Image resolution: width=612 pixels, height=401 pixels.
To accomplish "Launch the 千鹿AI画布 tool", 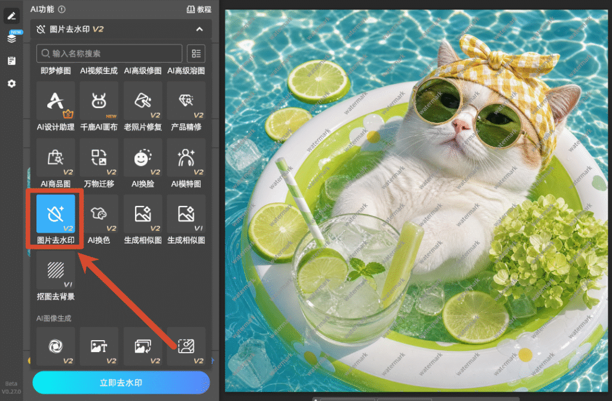I will click(x=99, y=100).
